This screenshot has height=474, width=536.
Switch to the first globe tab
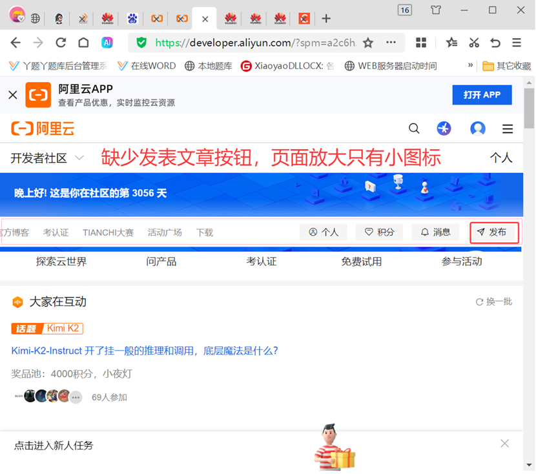pos(36,18)
